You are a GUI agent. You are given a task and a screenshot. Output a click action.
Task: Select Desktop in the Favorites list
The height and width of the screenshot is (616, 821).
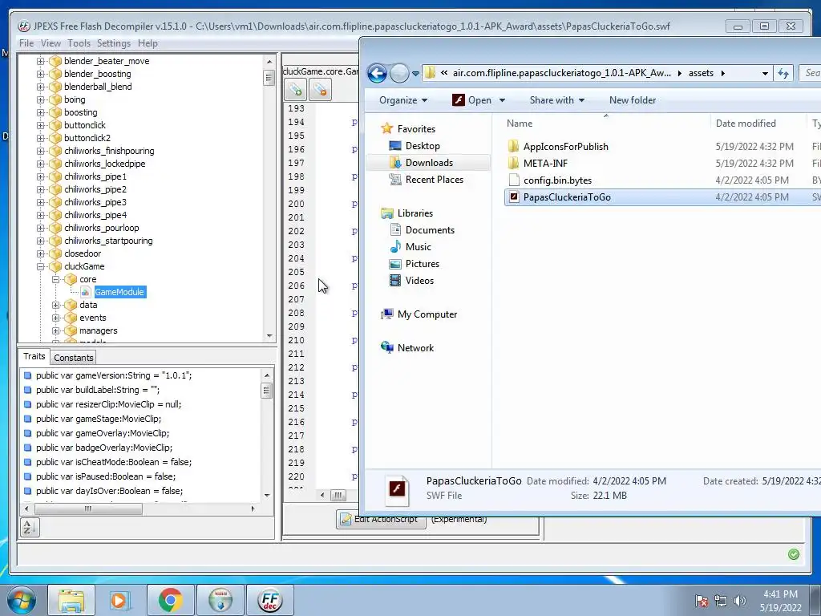(423, 146)
